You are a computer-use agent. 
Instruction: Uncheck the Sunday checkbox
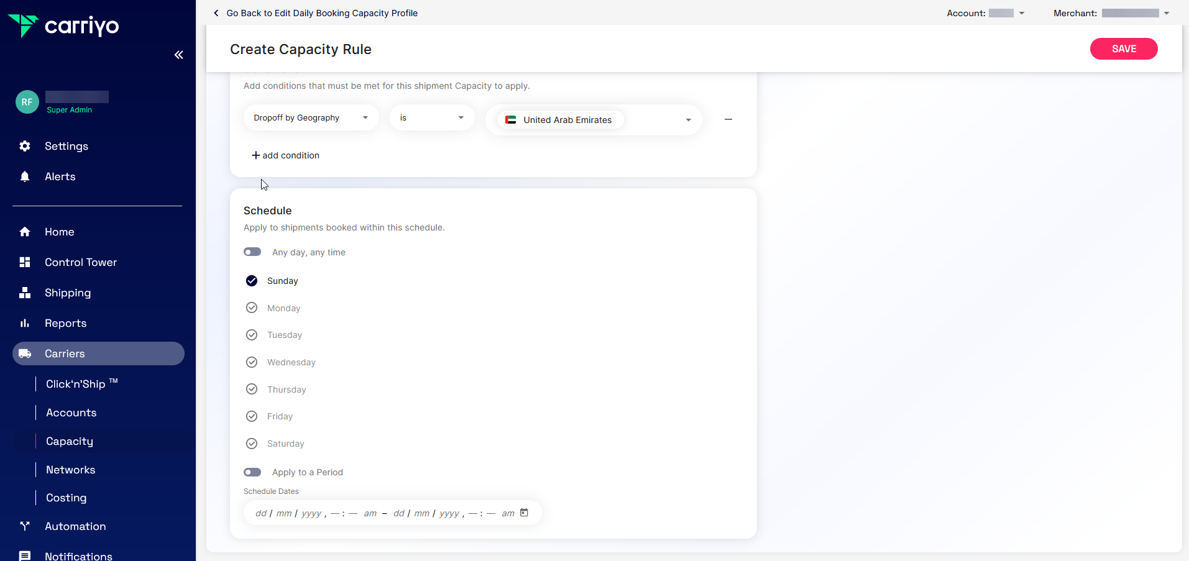click(252, 281)
